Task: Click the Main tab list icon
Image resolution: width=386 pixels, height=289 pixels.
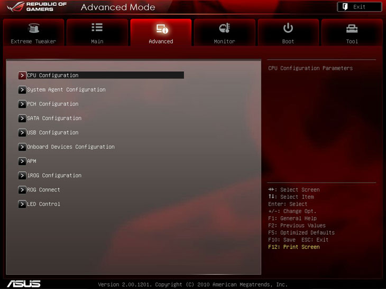Action: [x=97, y=28]
